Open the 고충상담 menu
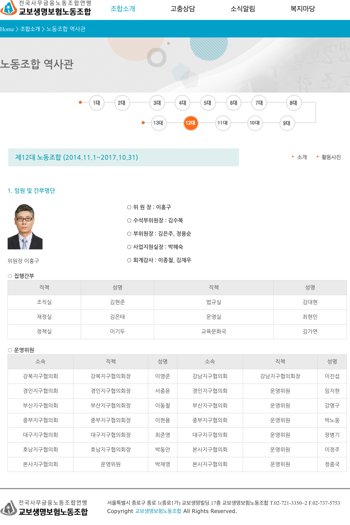 point(183,9)
